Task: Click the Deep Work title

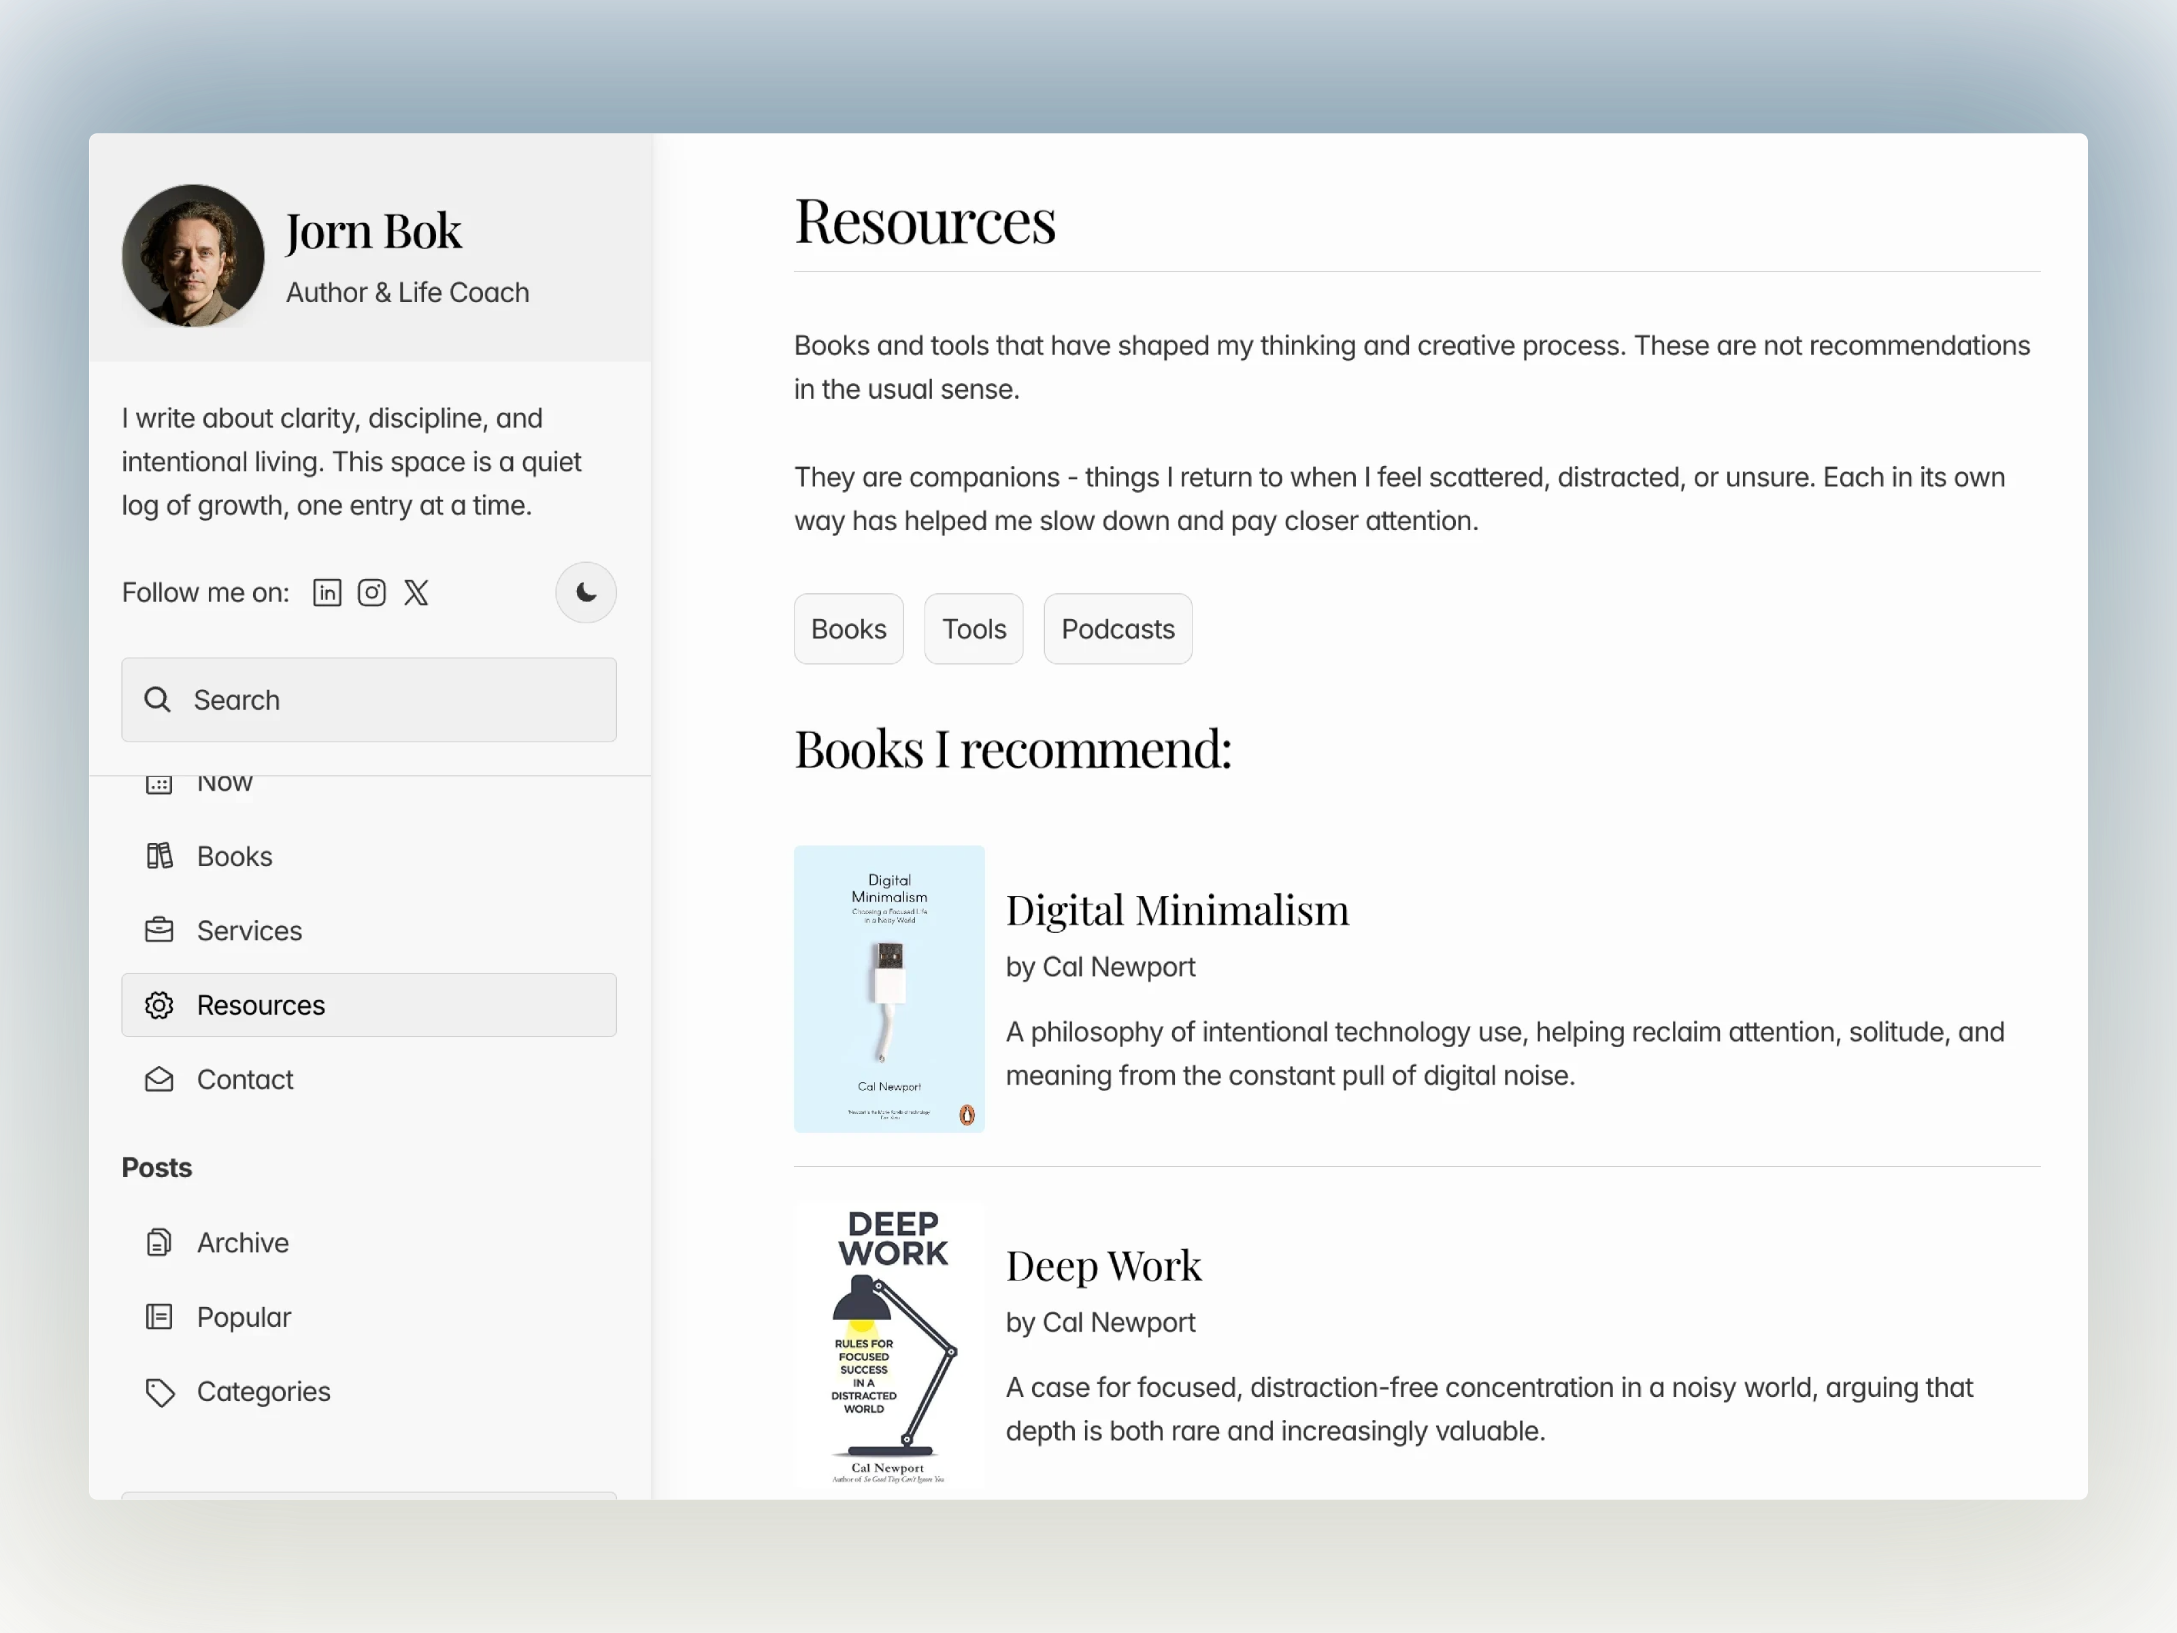Action: [x=1103, y=1266]
